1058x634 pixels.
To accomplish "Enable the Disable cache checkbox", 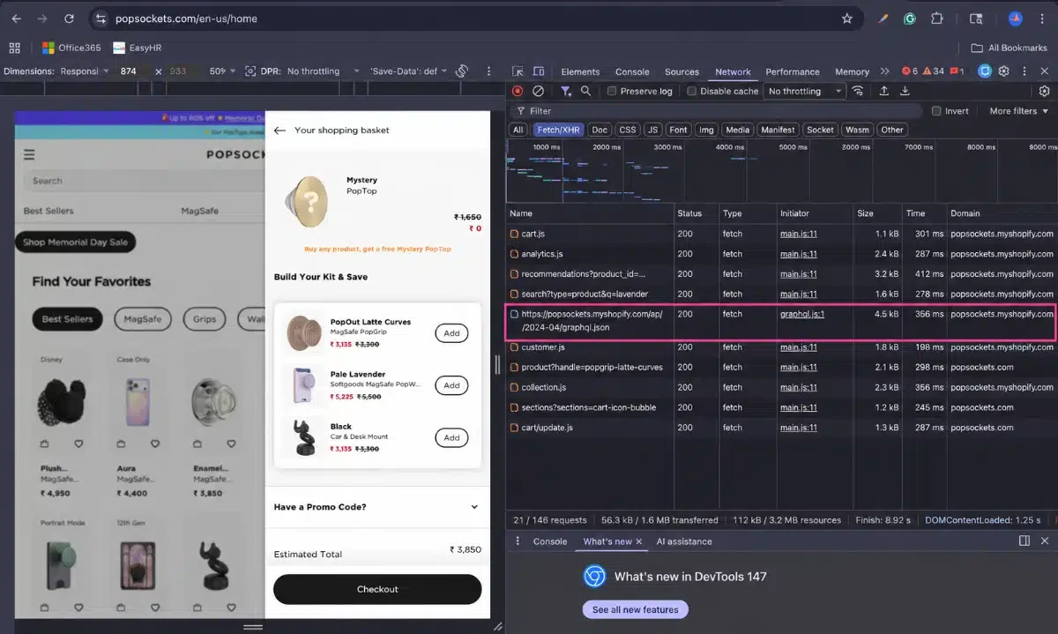I will click(x=692, y=91).
